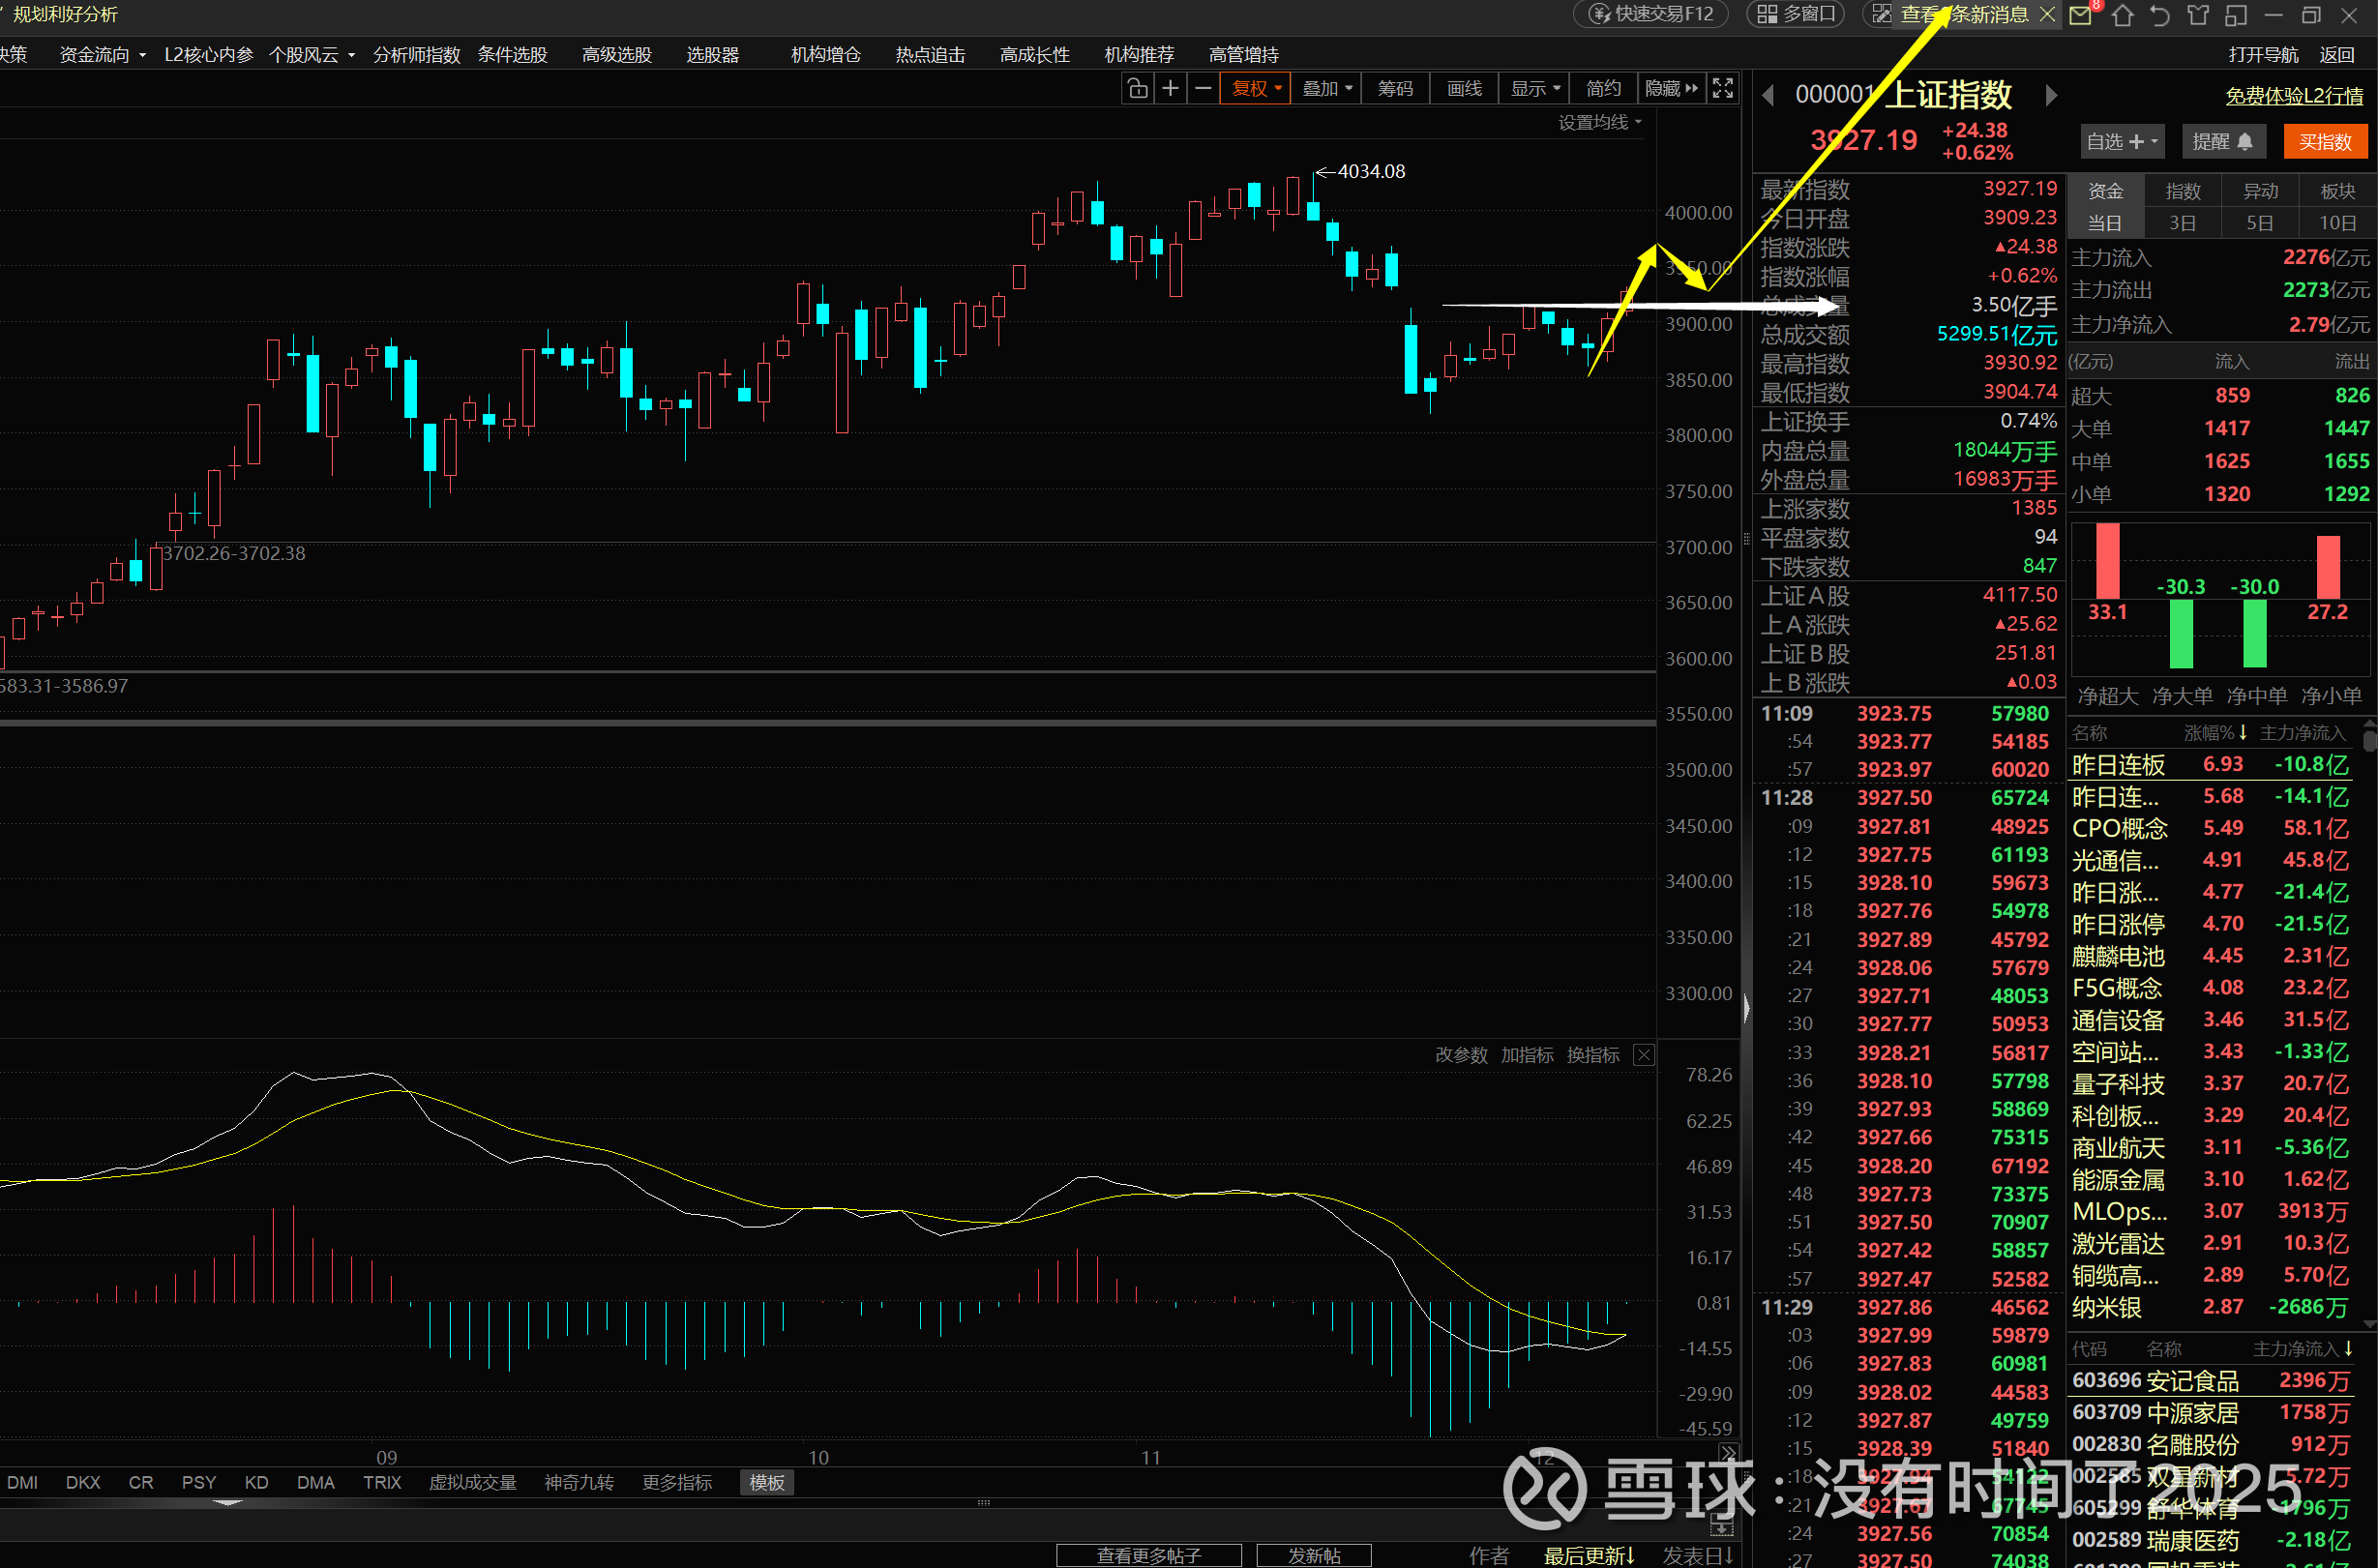Toggle 隐藏 side panel visibility
The height and width of the screenshot is (1568, 2378).
point(1670,89)
